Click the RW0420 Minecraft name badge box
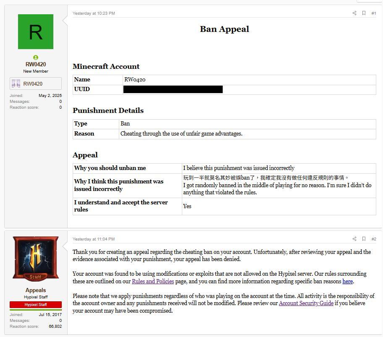The image size is (383, 337). [35, 83]
